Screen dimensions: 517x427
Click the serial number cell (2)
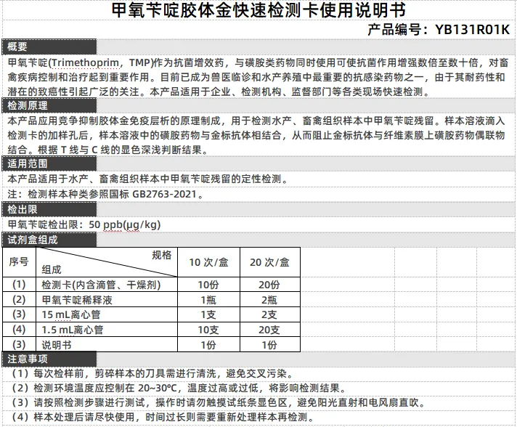point(19,299)
